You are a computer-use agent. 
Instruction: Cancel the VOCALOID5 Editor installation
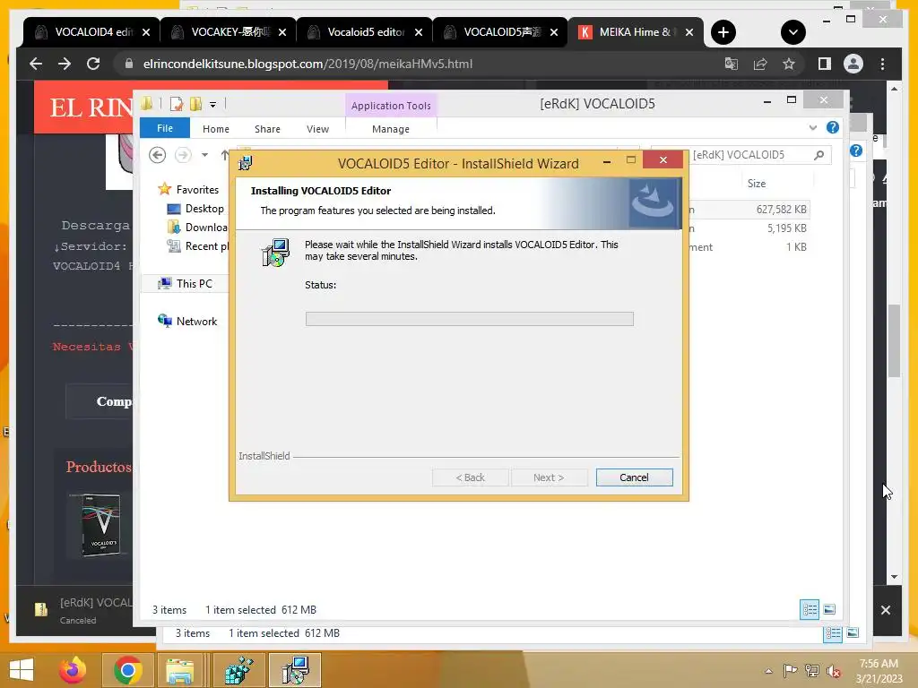pyautogui.click(x=634, y=477)
